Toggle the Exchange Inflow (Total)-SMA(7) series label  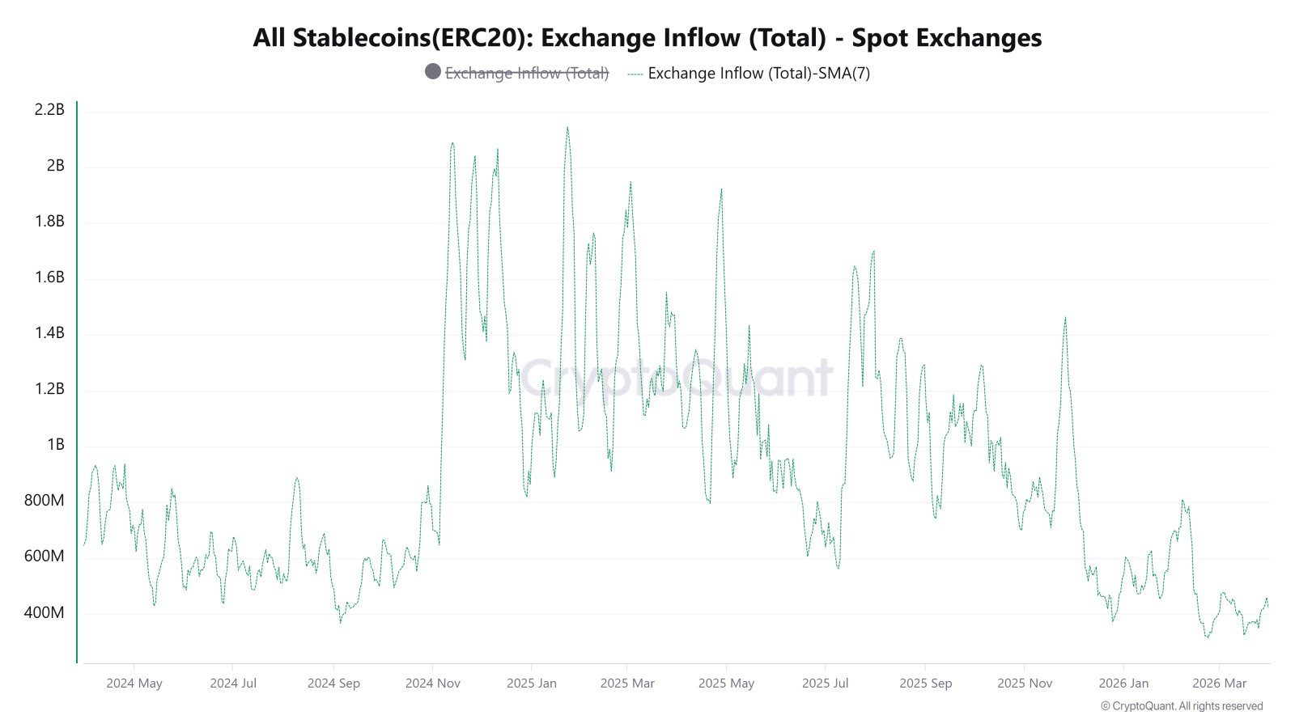(x=758, y=73)
